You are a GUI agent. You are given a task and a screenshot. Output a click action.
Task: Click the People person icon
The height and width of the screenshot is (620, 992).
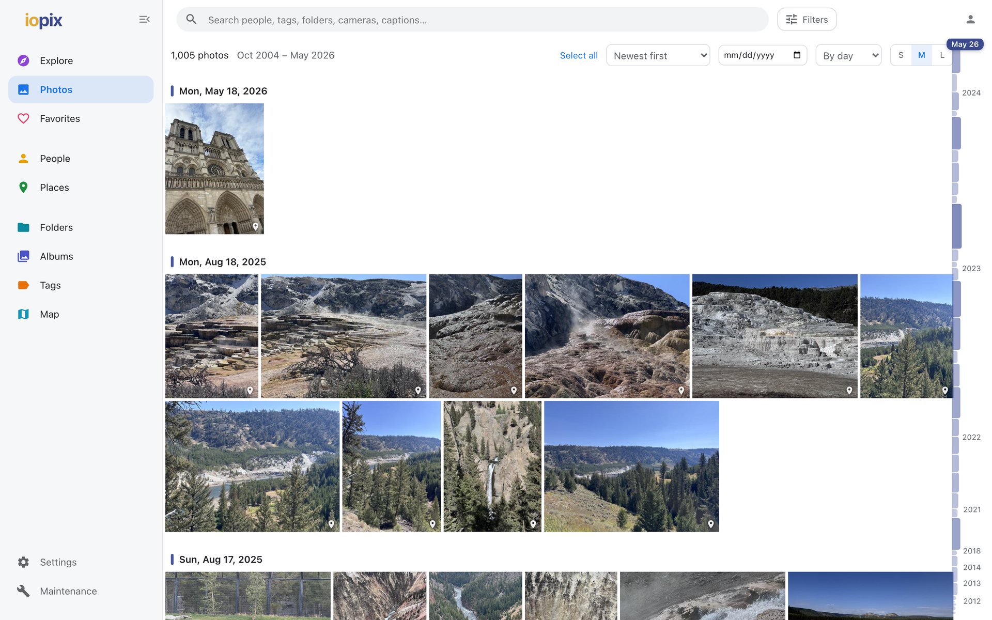[x=23, y=158]
